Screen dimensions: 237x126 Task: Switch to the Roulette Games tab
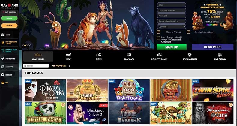[159, 57]
